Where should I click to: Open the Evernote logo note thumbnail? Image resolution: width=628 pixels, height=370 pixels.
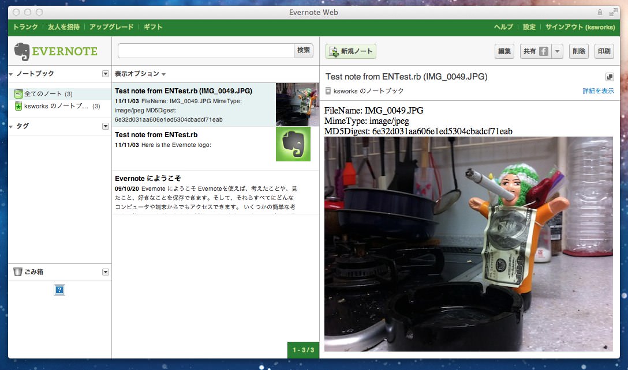293,144
